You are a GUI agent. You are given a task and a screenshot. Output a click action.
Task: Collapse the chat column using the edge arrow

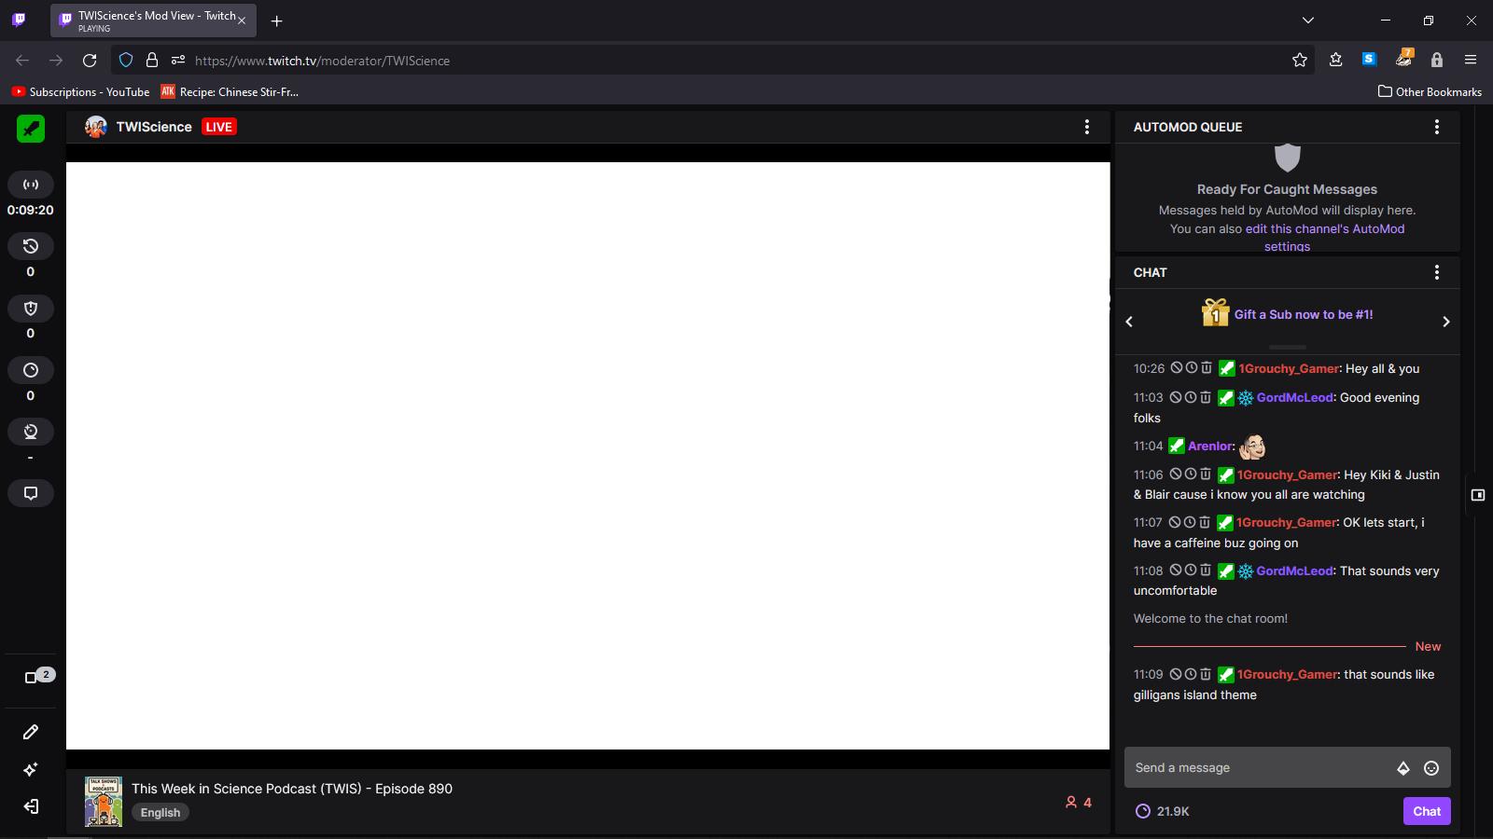pyautogui.click(x=1478, y=495)
